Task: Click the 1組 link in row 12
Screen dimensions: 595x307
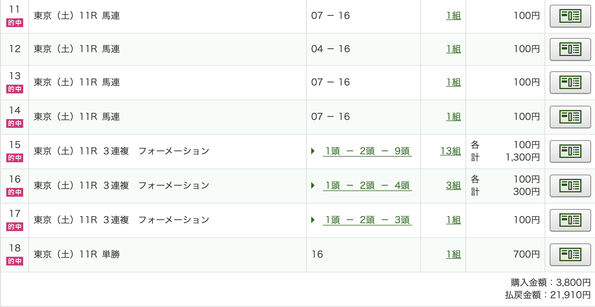Action: [x=453, y=49]
